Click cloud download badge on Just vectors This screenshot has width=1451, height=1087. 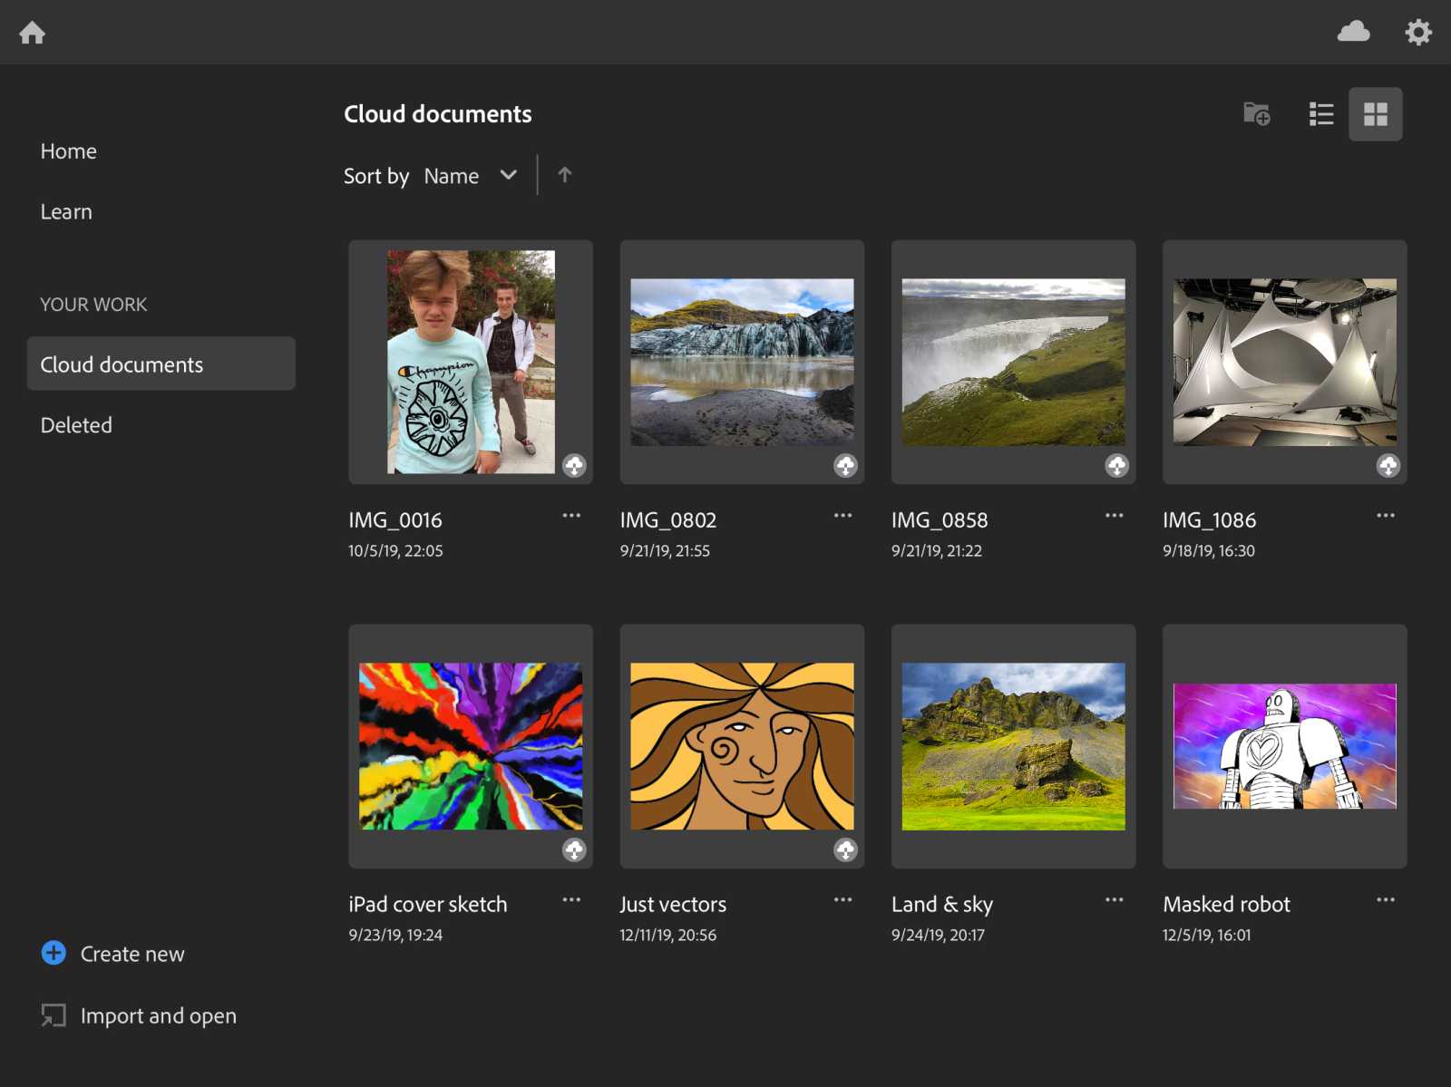tap(845, 849)
